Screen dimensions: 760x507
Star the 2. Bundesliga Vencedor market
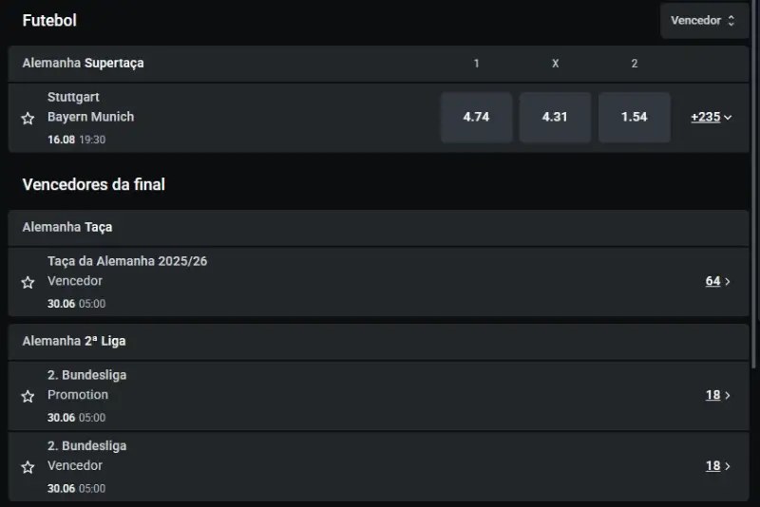click(28, 467)
